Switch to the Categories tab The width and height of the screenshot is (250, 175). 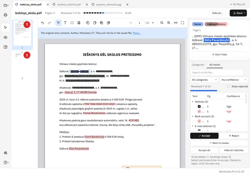(198, 65)
